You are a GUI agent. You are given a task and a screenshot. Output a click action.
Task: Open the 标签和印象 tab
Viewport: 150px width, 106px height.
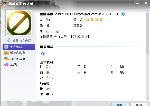17,53
